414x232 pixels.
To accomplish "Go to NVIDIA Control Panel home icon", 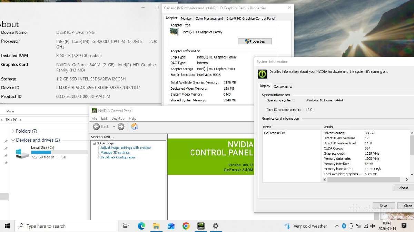I will (x=135, y=126).
